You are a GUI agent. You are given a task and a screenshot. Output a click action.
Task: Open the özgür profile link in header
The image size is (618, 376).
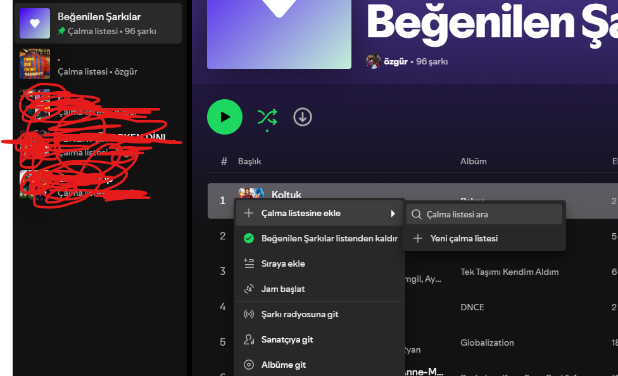pyautogui.click(x=395, y=61)
